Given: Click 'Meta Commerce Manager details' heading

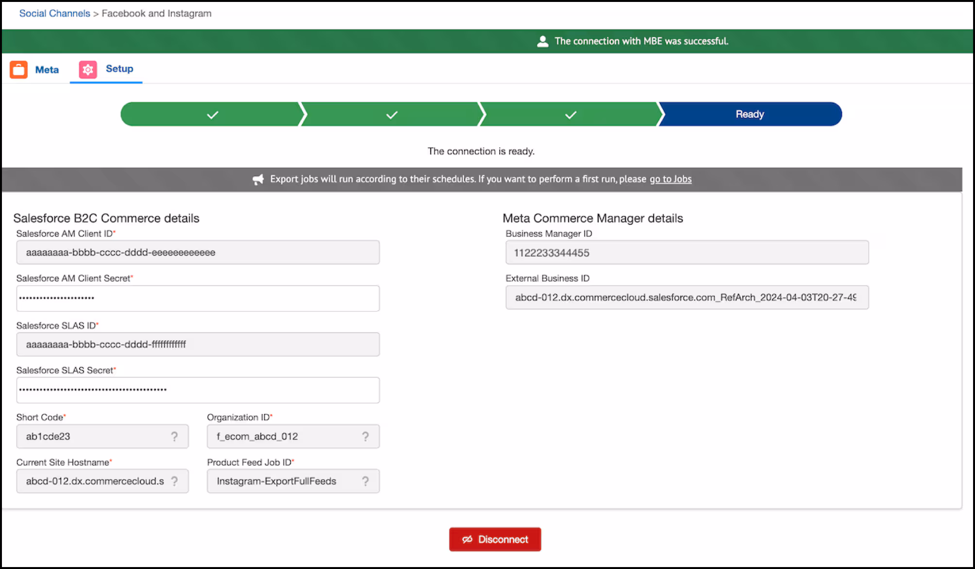Looking at the screenshot, I should (593, 218).
